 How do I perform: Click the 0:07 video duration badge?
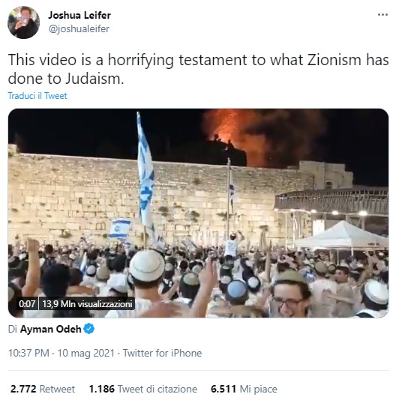point(27,303)
